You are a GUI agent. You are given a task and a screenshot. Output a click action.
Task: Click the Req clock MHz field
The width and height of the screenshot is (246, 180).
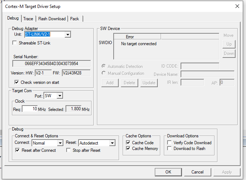(30, 109)
